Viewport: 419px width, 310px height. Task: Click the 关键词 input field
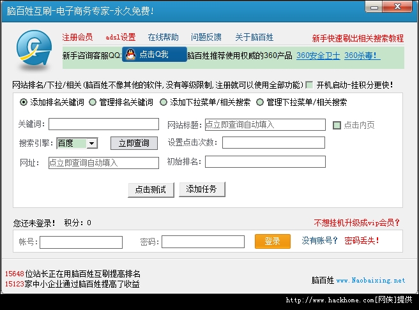103,124
